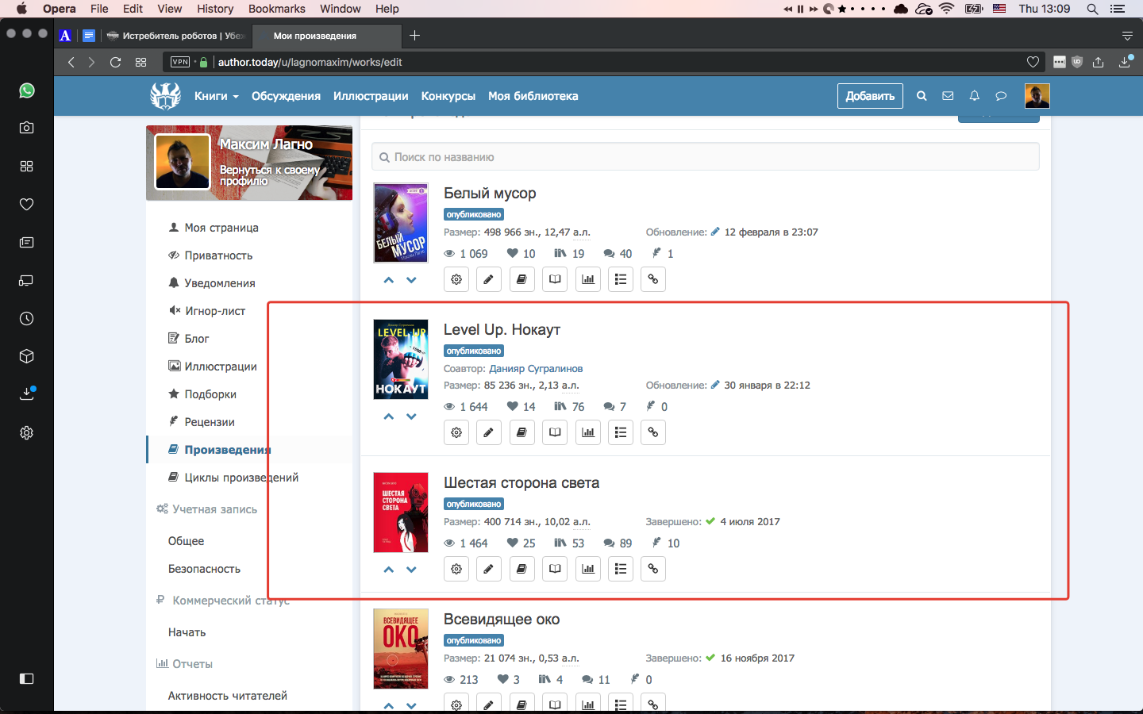
Task: Open the list icon for Level Up. Нокаут
Action: point(621,432)
